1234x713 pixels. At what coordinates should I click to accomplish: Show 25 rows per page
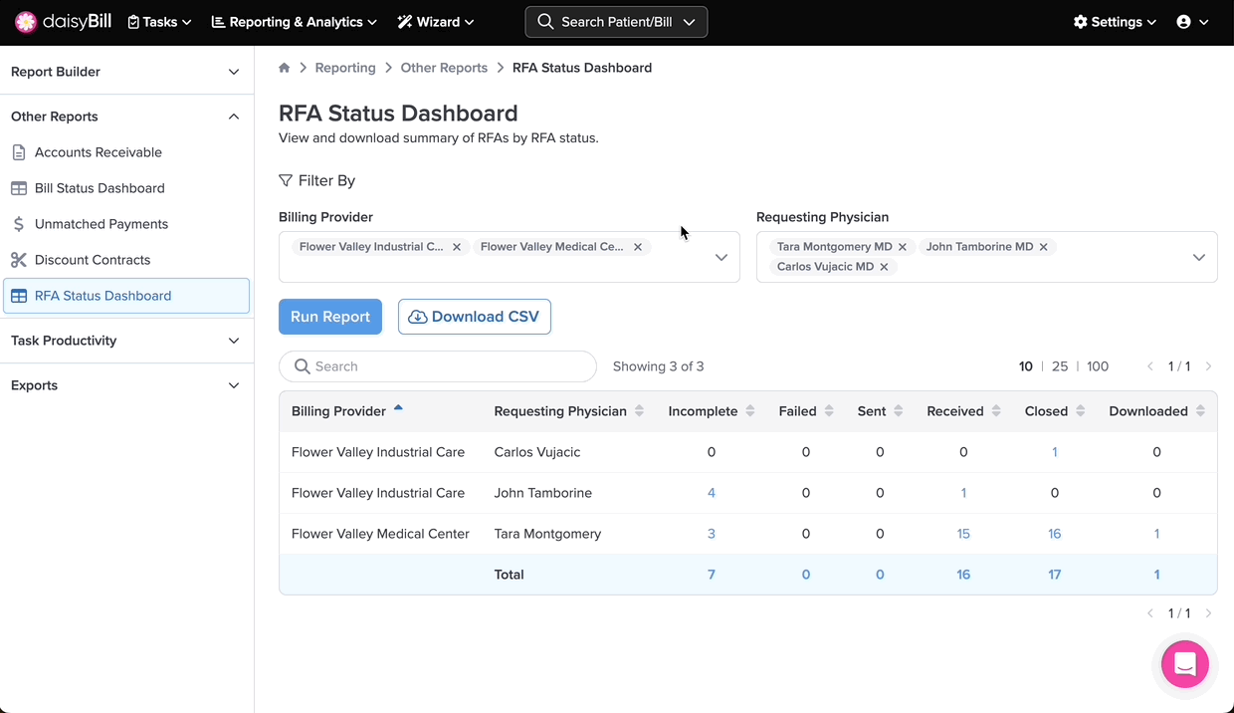click(x=1060, y=366)
